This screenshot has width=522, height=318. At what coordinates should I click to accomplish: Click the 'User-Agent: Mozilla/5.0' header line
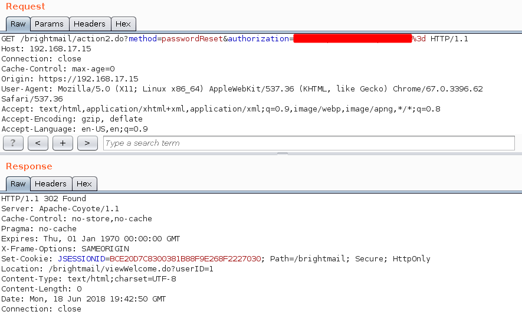(x=242, y=88)
